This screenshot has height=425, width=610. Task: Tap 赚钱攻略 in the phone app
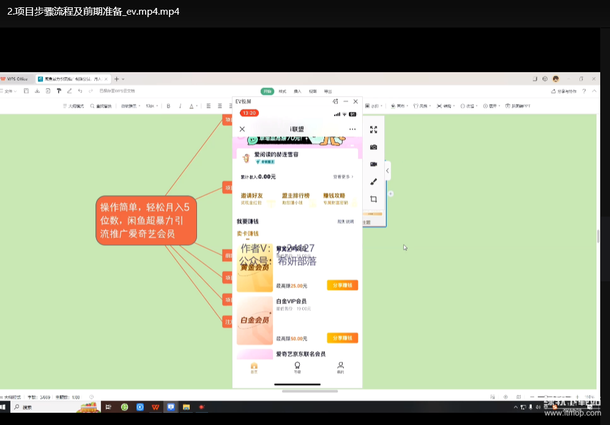(335, 198)
